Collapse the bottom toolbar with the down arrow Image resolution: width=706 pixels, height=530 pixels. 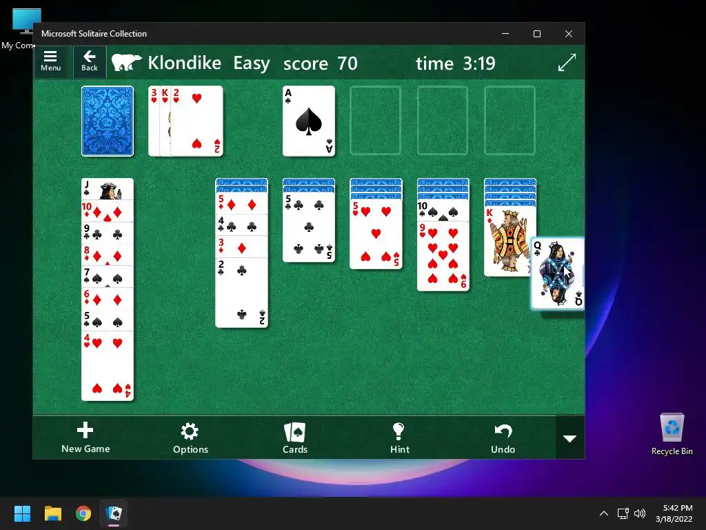[x=570, y=438]
